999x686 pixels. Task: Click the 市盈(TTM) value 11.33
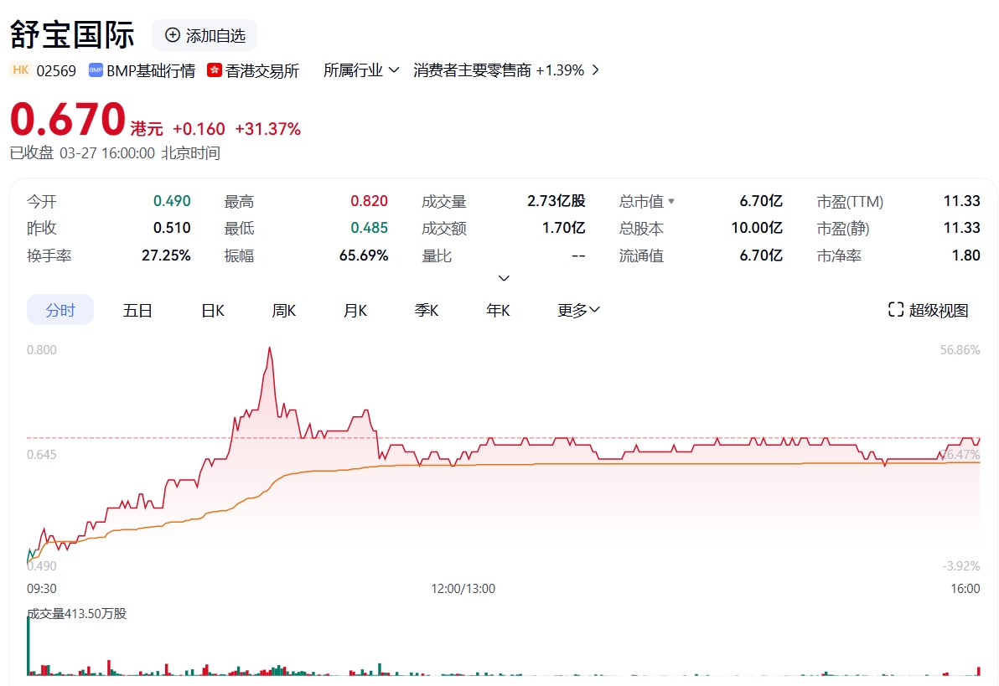tap(962, 201)
